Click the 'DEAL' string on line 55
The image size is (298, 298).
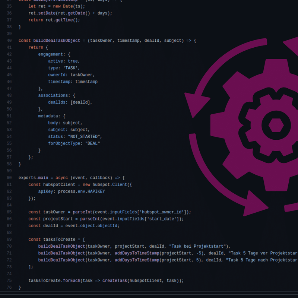pyautogui.click(x=93, y=143)
